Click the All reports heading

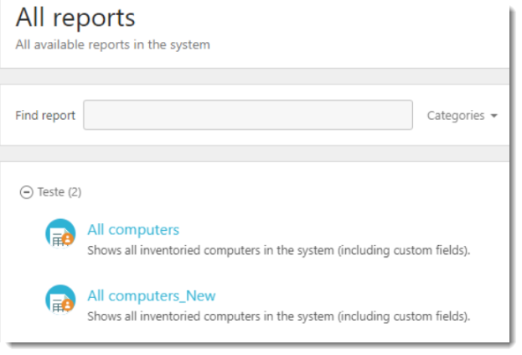tap(75, 18)
